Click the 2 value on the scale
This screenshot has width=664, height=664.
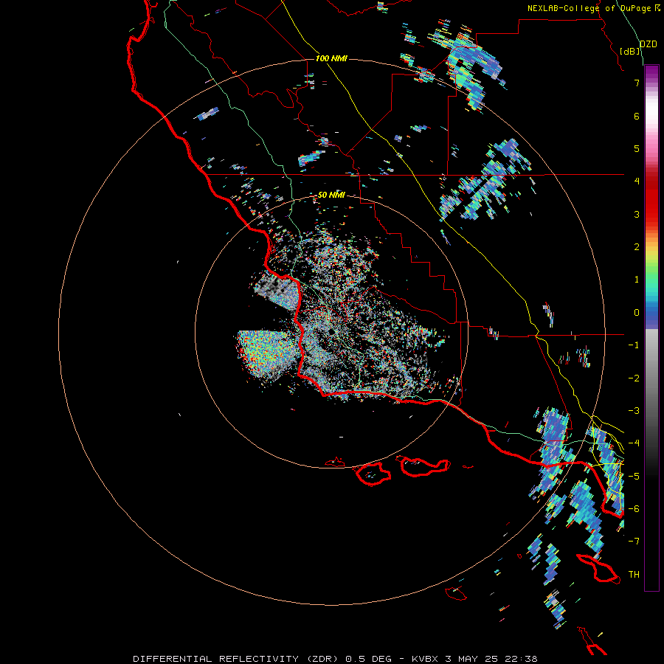coord(637,247)
